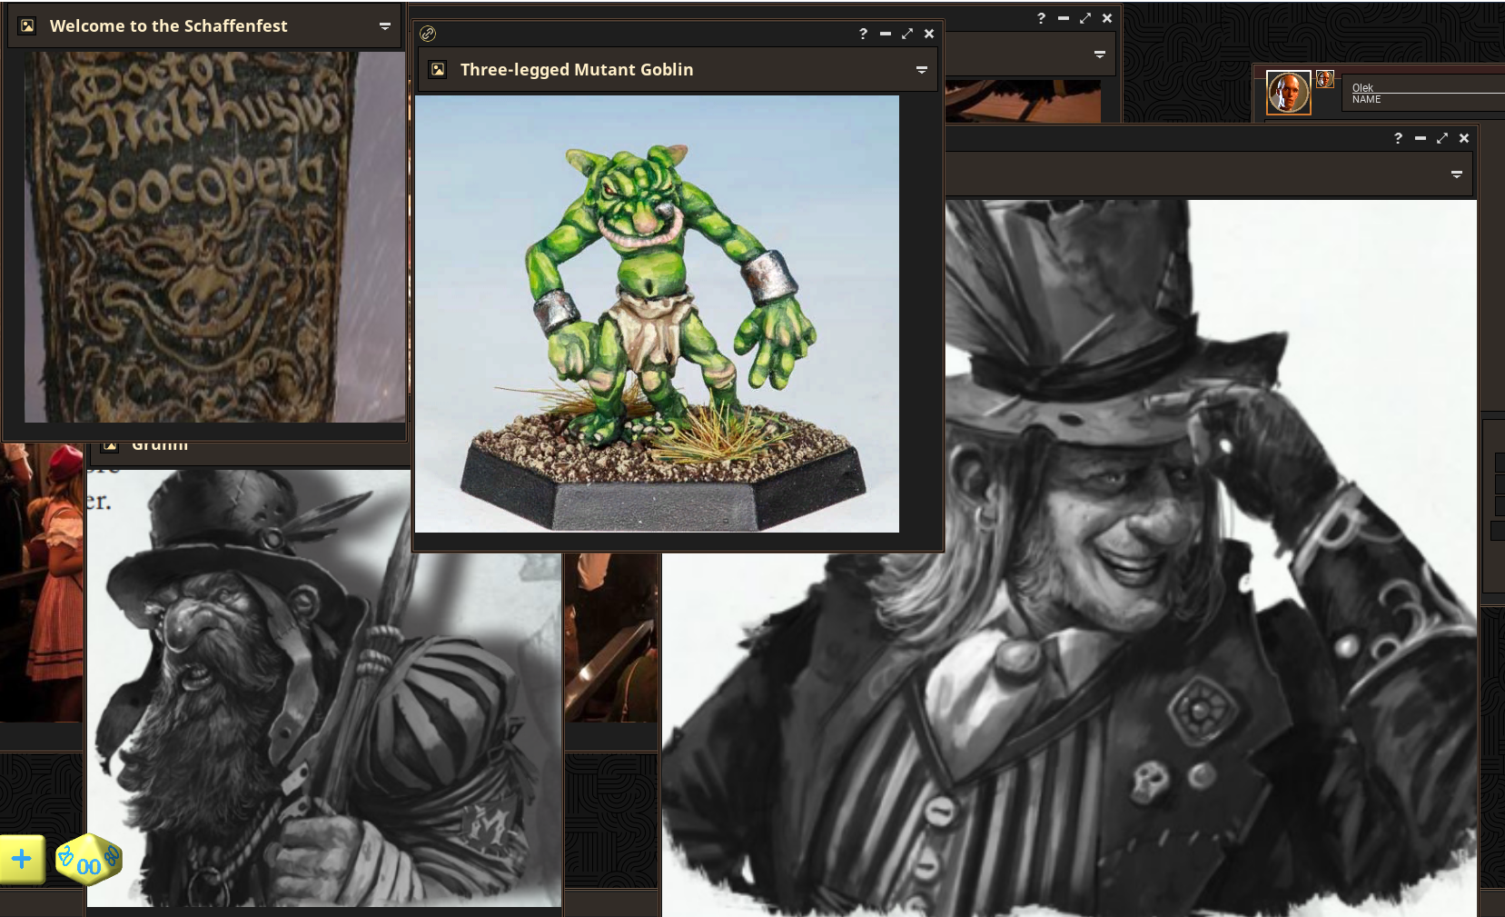Close the top-hat man portrait window
This screenshot has height=917, width=1505.
(x=1463, y=138)
